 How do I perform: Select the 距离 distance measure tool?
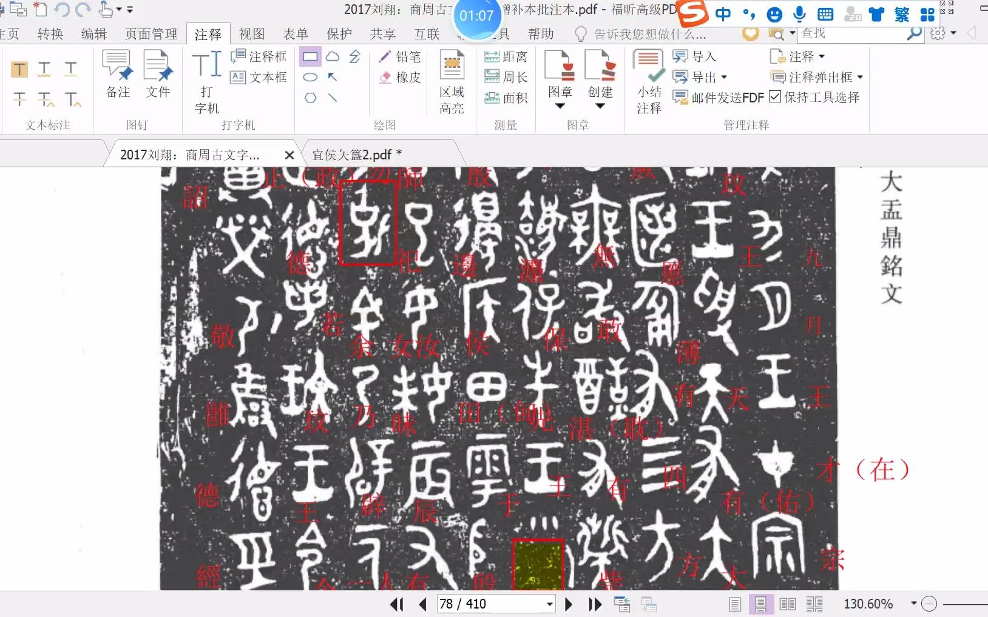(x=506, y=56)
